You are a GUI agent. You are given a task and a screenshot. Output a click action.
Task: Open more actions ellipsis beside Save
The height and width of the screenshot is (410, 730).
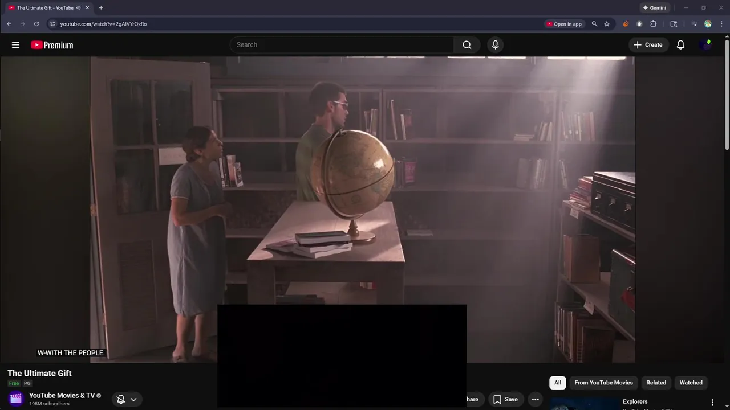535,399
